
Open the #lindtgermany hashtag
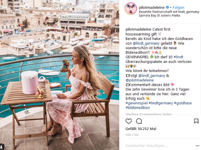161,103
